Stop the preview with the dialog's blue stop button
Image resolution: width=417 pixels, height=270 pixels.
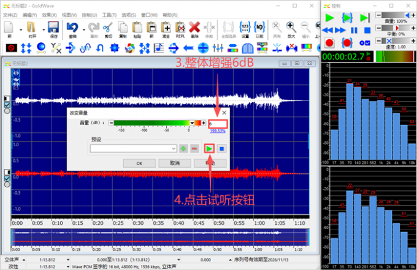(221, 149)
